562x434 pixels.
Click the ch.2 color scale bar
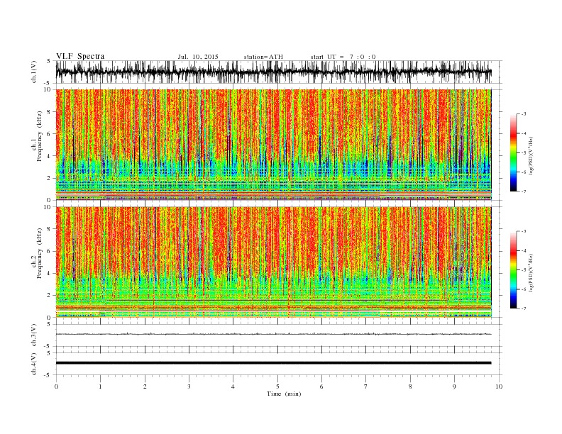513,270
